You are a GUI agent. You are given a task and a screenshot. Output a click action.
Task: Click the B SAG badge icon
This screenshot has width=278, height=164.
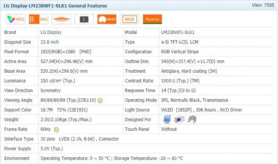point(38,19)
